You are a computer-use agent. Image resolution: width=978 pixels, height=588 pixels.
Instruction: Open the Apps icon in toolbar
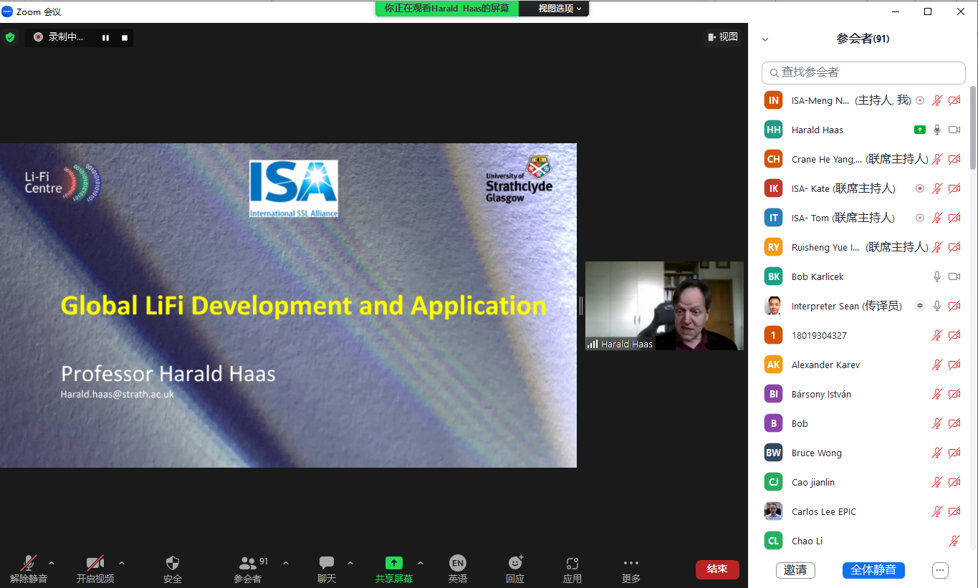coord(572,563)
